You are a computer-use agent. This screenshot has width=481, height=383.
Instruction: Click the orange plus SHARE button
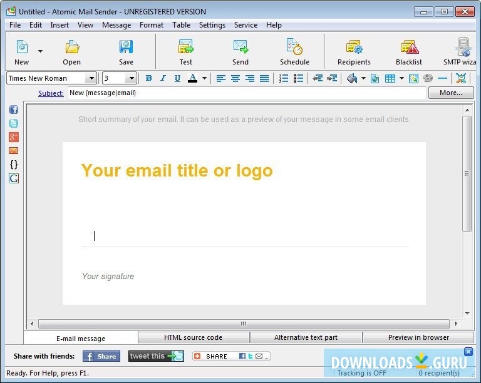coord(231,356)
